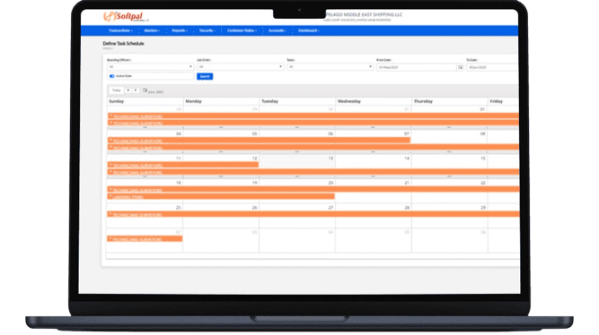Image resolution: width=599 pixels, height=335 pixels.
Task: Open the calendar month picker icon beside June
Action: pyautogui.click(x=145, y=90)
